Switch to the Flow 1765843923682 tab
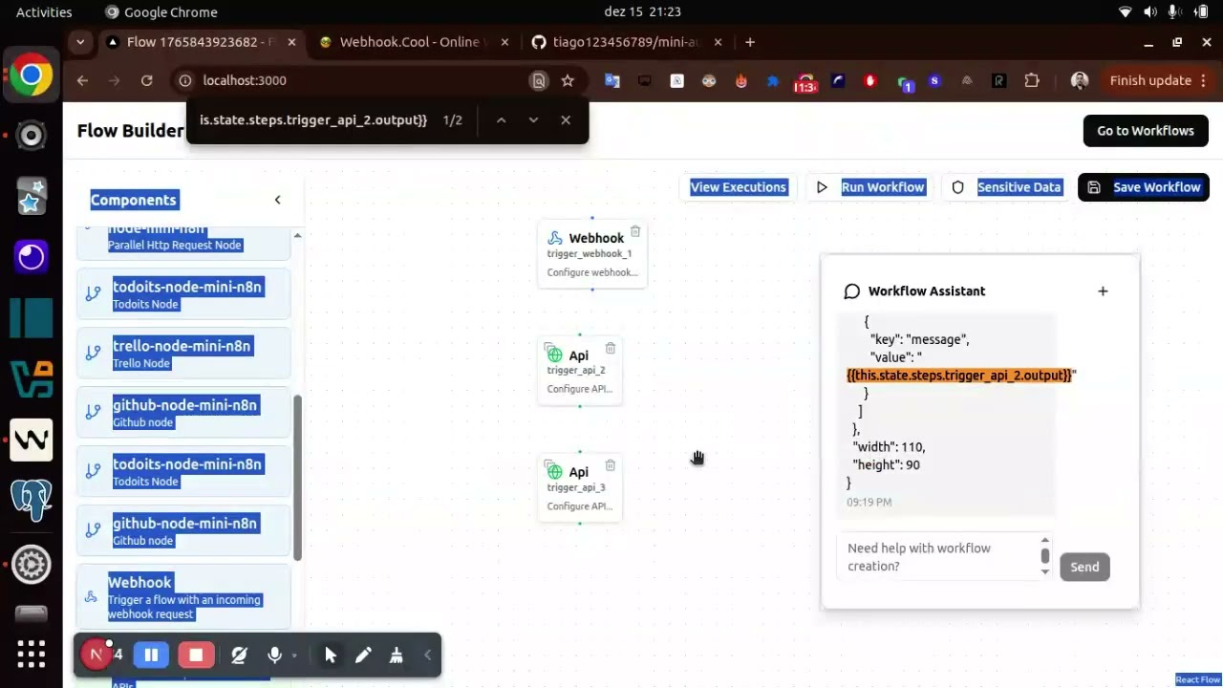Image resolution: width=1223 pixels, height=688 pixels. (x=202, y=42)
